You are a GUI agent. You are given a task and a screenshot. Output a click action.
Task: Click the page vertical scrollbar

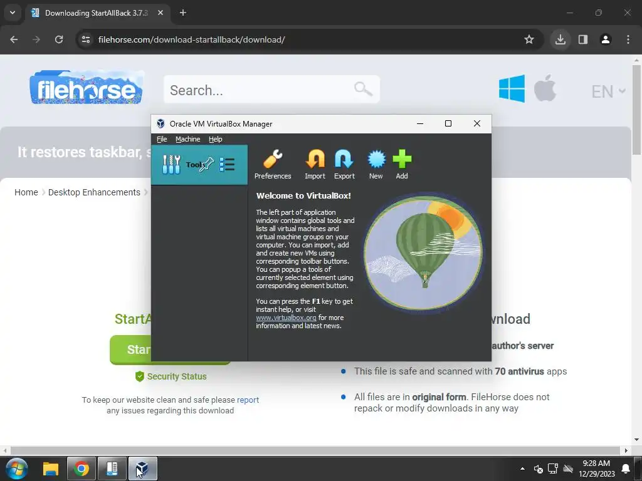[x=636, y=110]
